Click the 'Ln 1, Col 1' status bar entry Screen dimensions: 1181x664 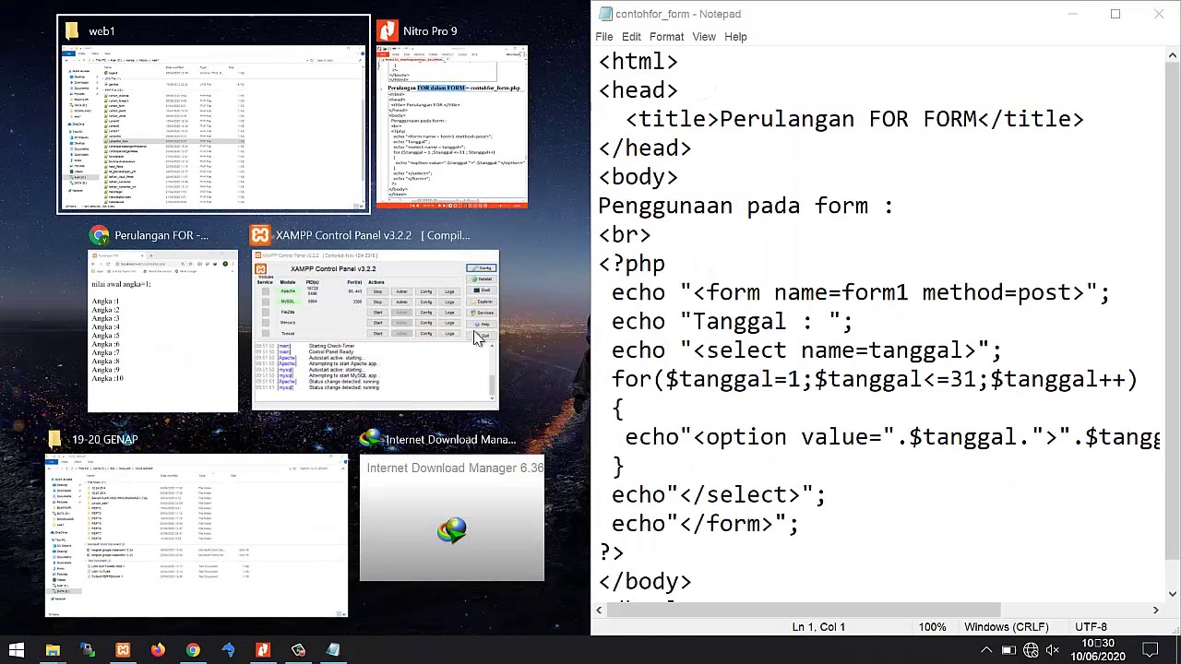[x=818, y=627]
